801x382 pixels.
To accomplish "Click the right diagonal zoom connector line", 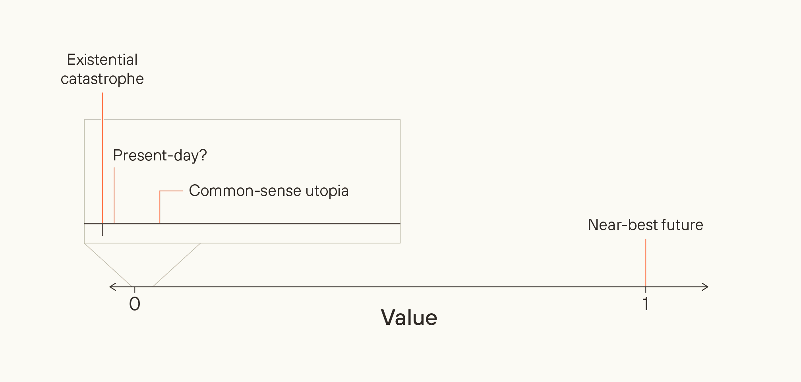I will pos(176,265).
